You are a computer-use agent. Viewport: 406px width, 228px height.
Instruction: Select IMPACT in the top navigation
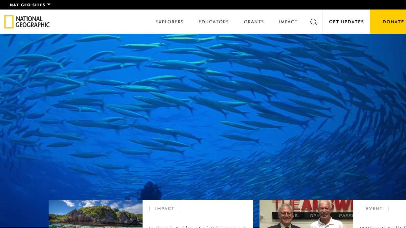tap(288, 22)
